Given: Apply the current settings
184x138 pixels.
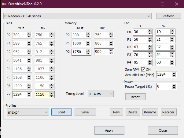Looking at the screenshot, I should [109, 130].
